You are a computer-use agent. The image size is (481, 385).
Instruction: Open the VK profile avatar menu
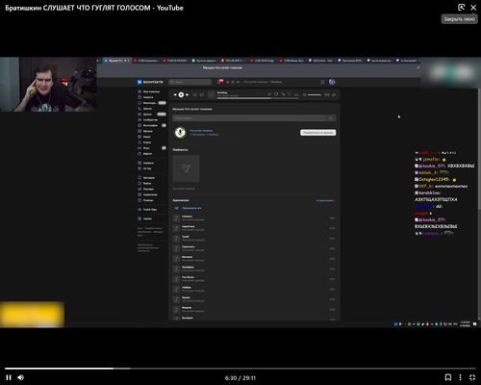(x=332, y=82)
